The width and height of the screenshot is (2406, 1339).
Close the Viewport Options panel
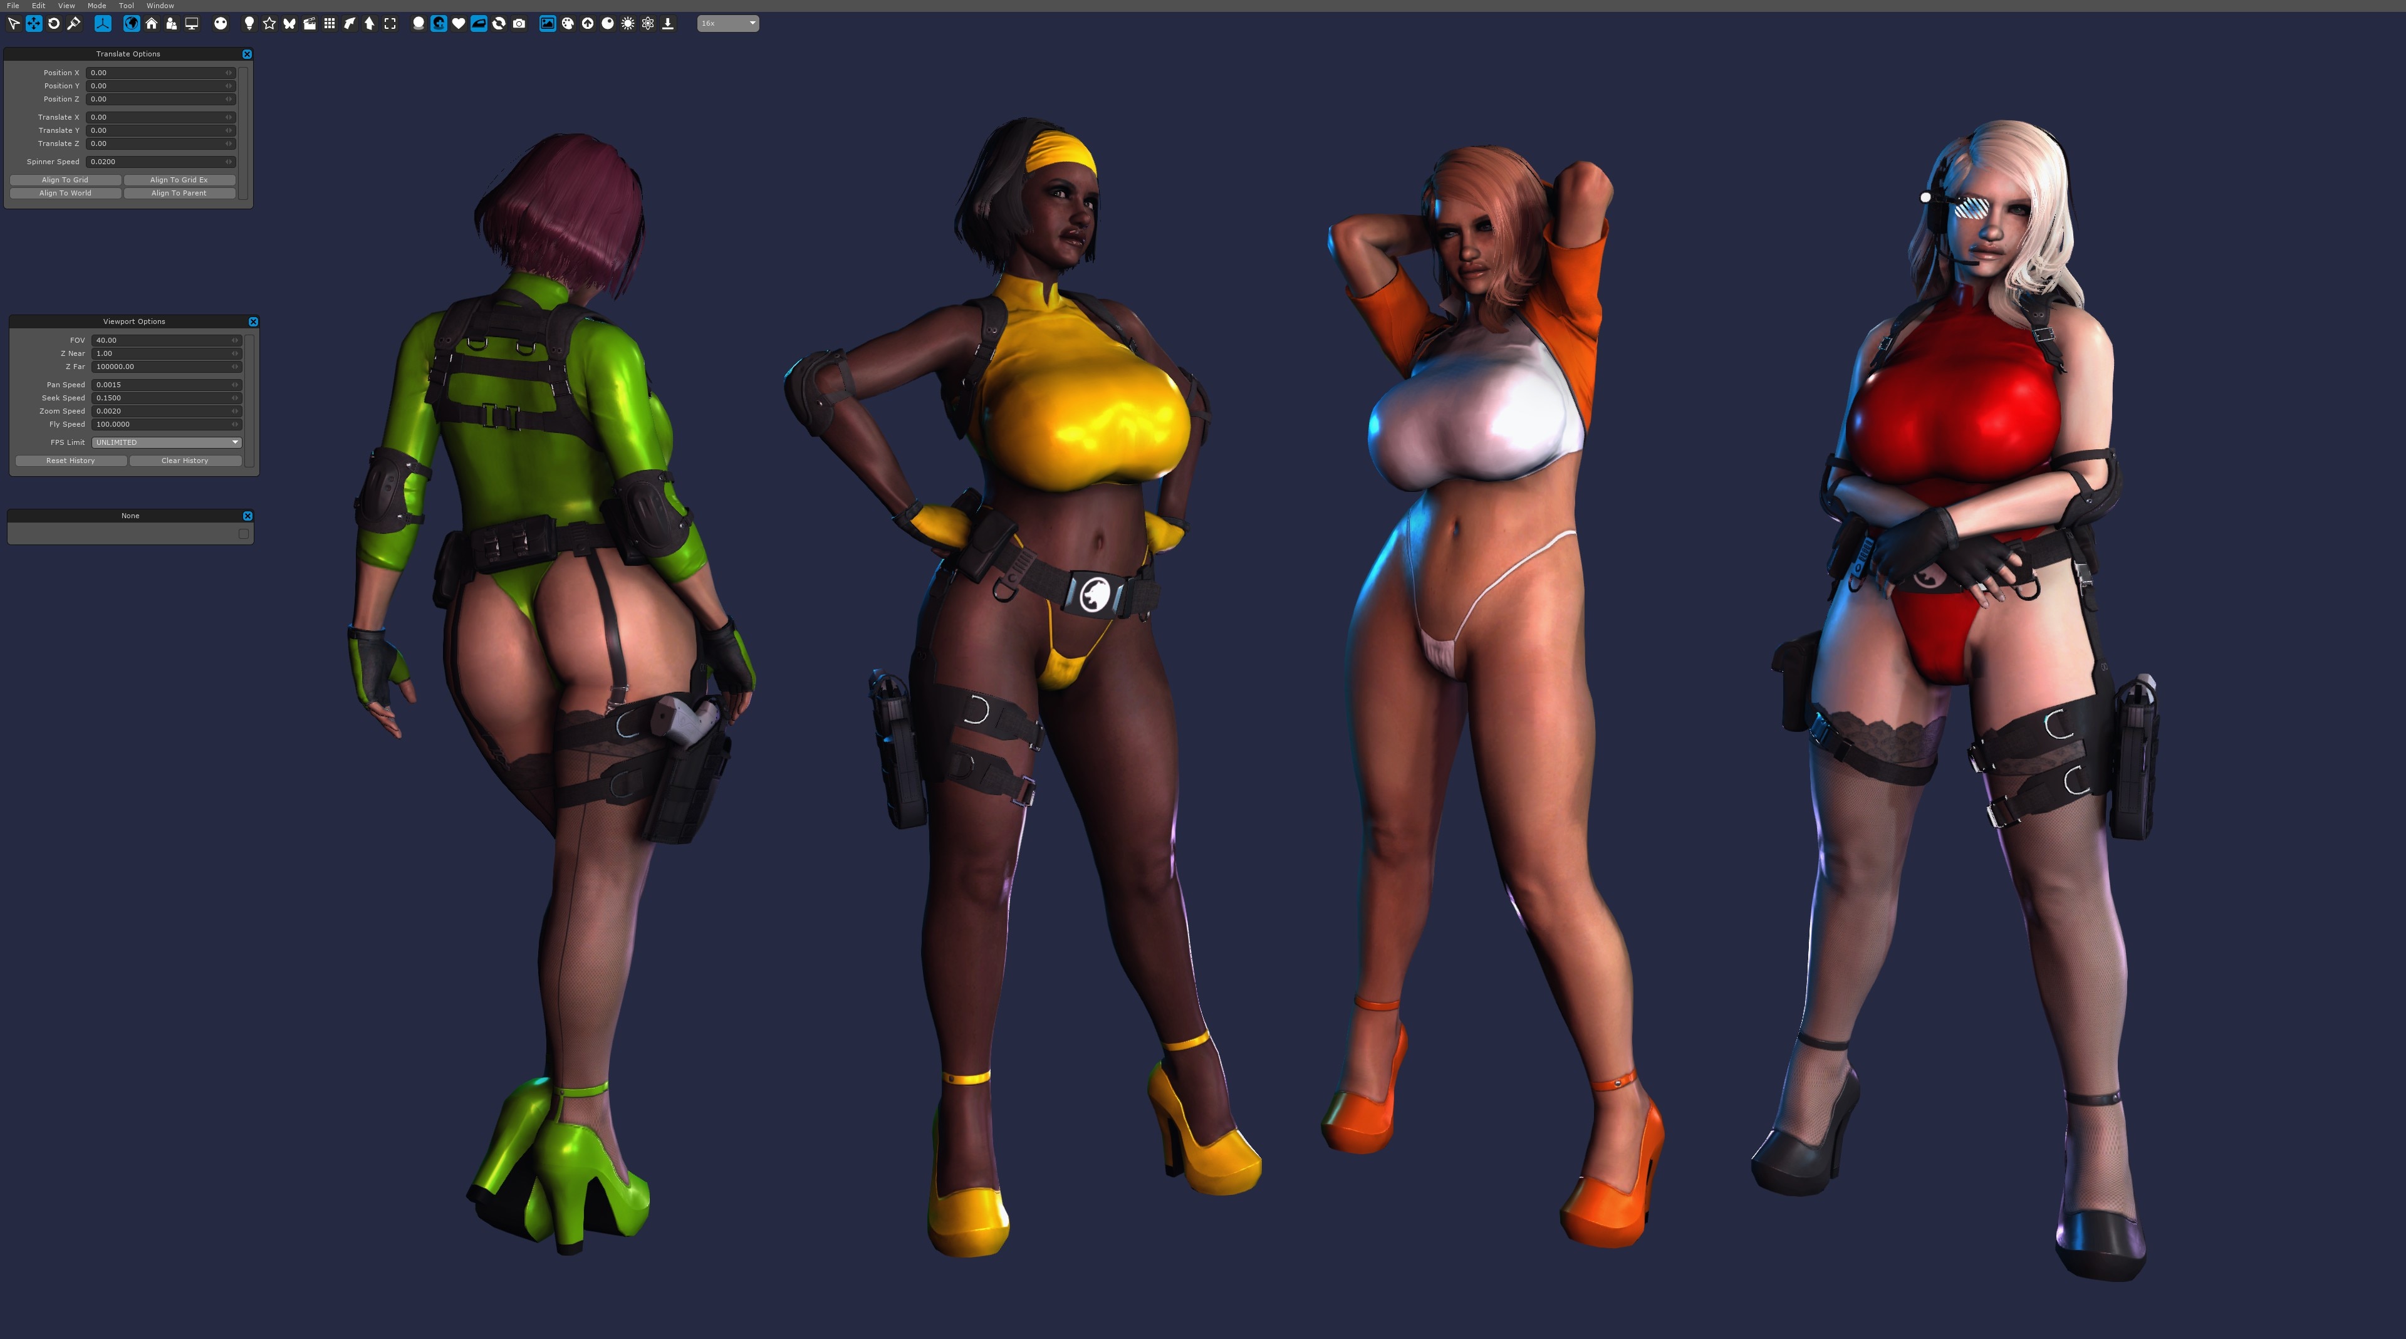(x=253, y=321)
